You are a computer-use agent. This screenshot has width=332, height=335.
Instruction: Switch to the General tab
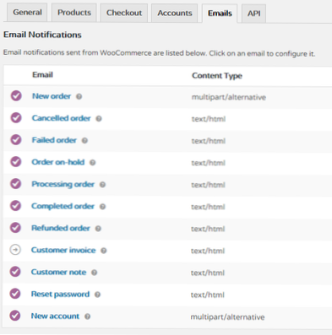27,13
